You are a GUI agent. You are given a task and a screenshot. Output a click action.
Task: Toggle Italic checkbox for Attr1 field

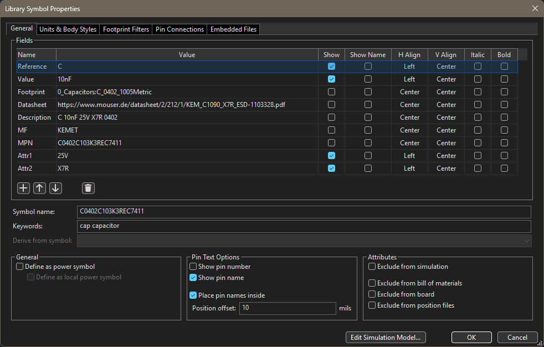478,155
